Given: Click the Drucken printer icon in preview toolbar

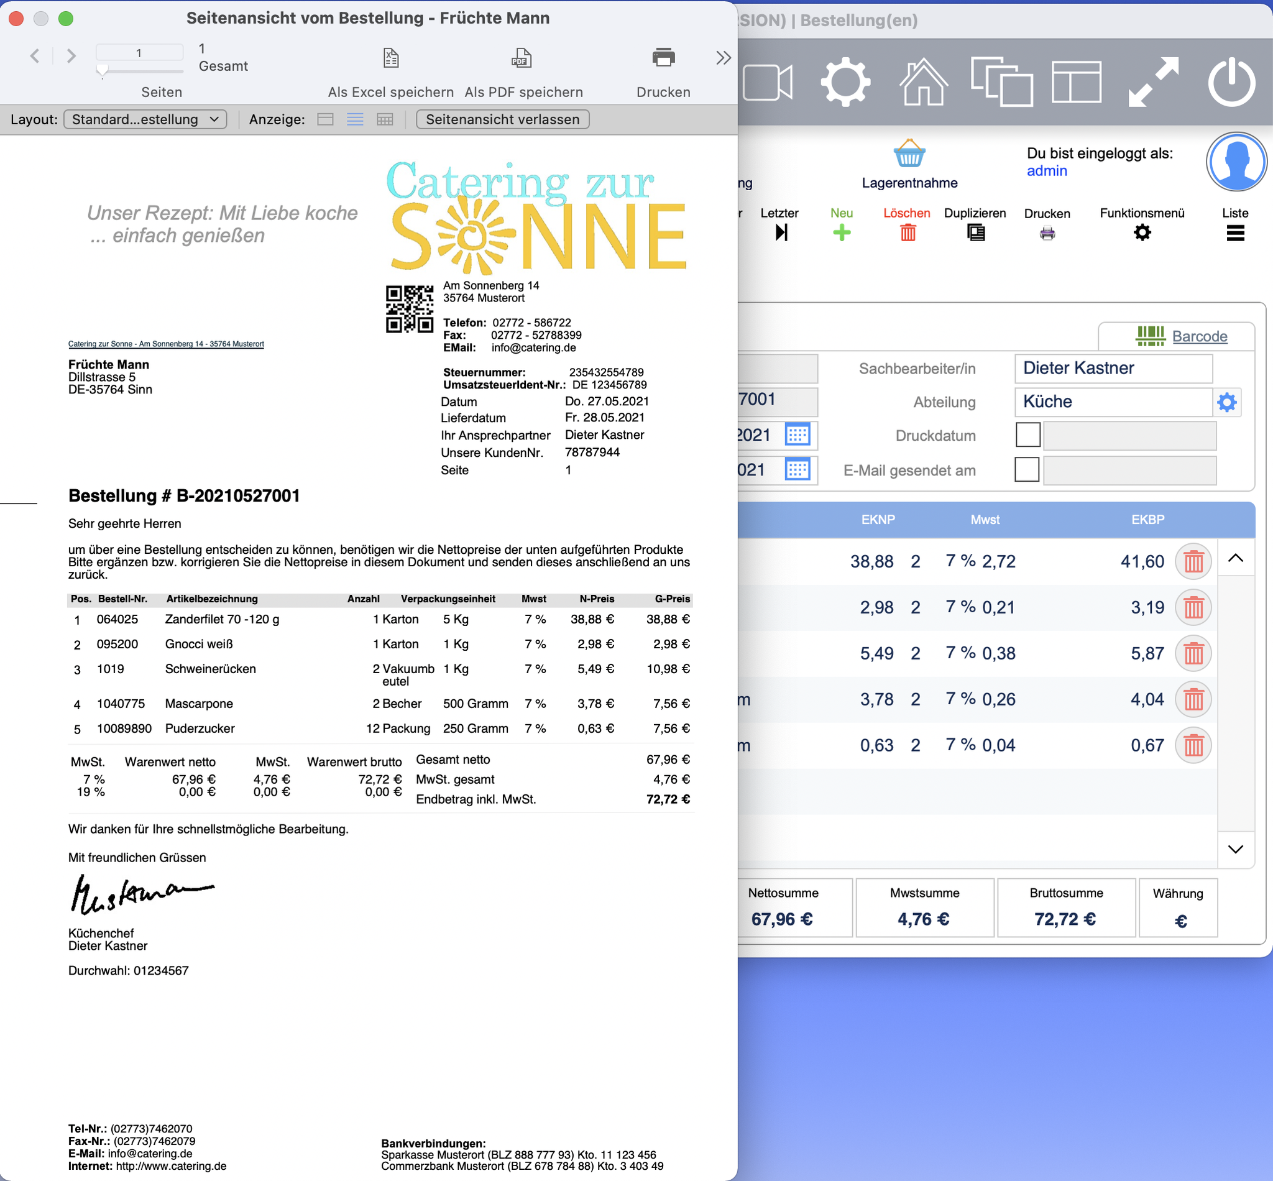Looking at the screenshot, I should click(x=663, y=58).
